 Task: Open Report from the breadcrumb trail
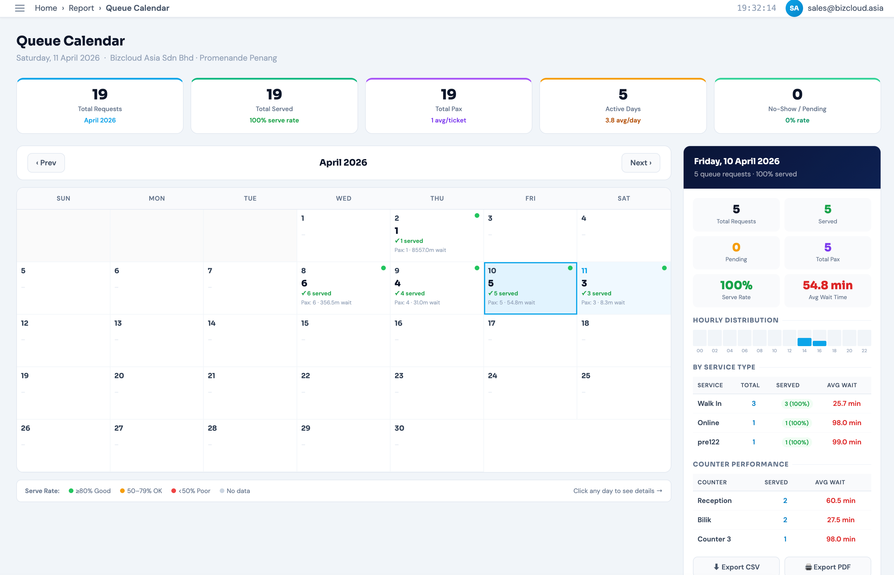81,8
